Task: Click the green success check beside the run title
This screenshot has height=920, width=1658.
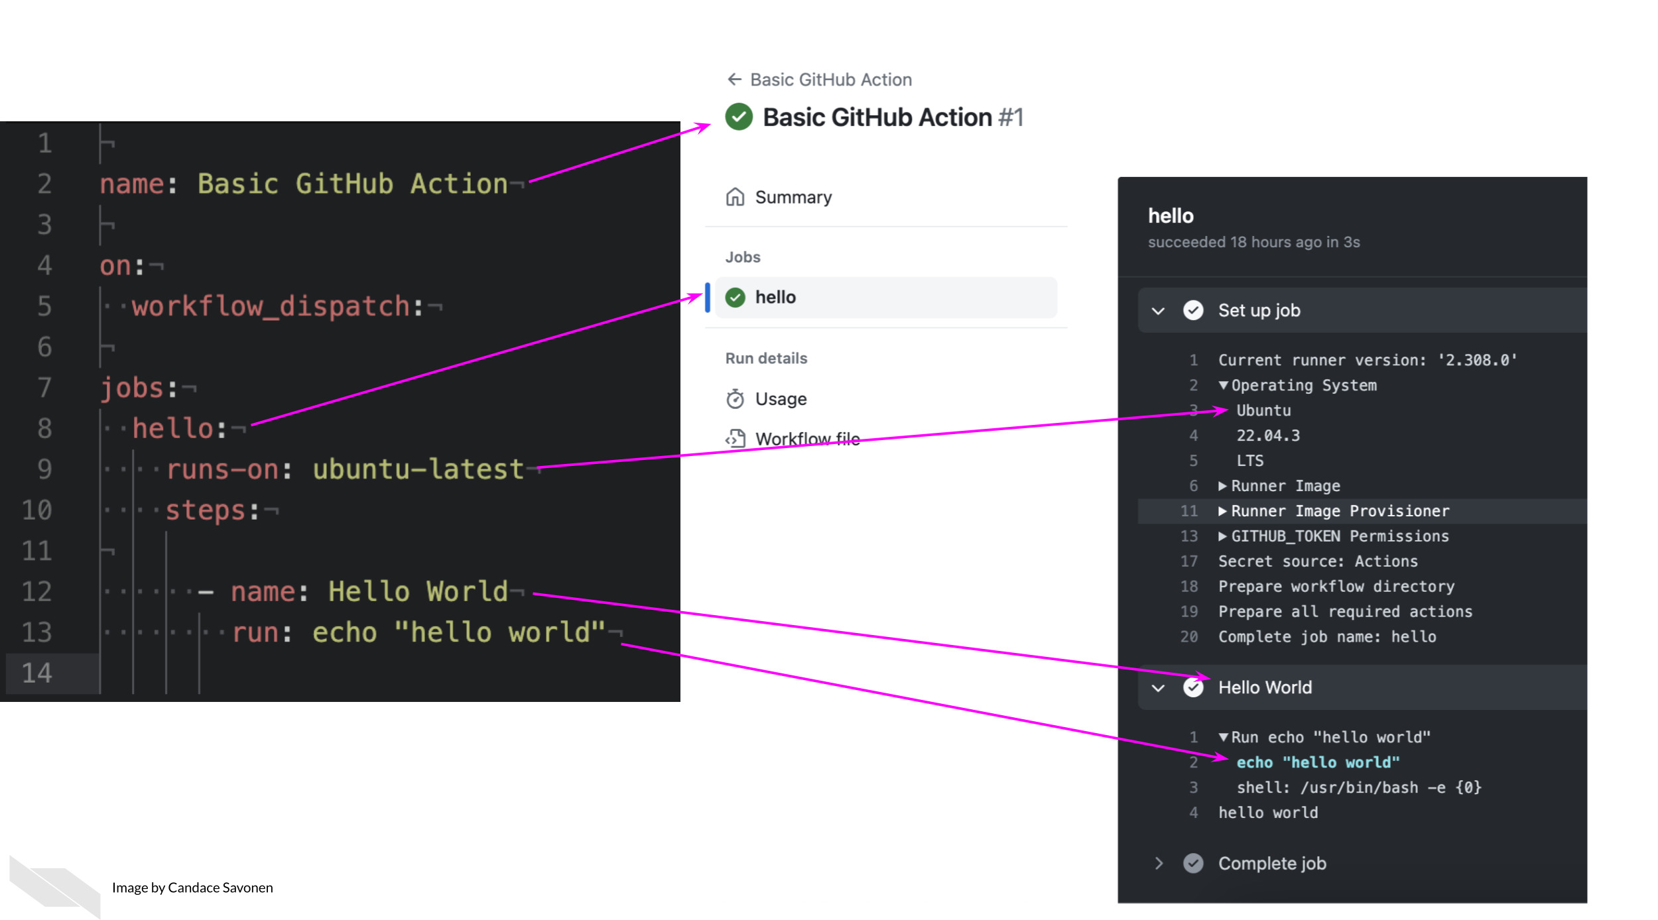Action: tap(739, 117)
